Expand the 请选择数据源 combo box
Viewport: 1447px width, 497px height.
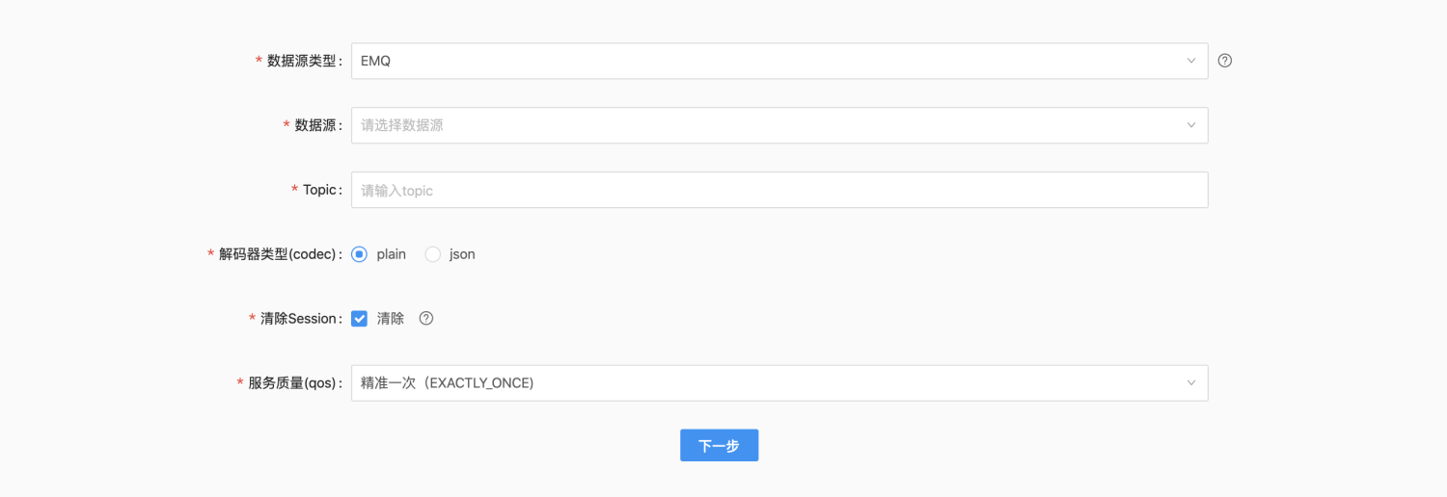pyautogui.click(x=772, y=125)
